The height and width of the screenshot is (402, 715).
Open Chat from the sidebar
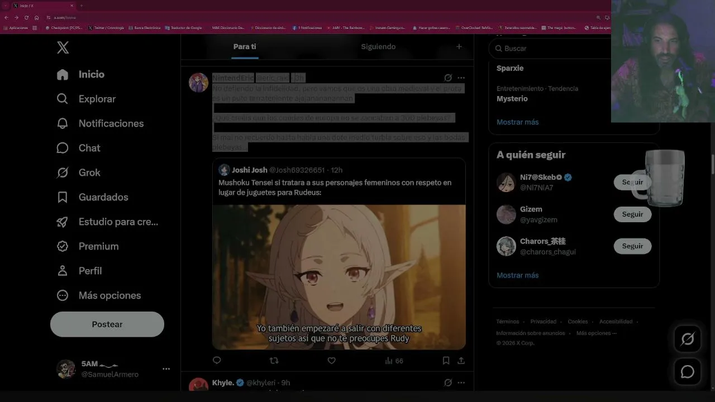78,148
